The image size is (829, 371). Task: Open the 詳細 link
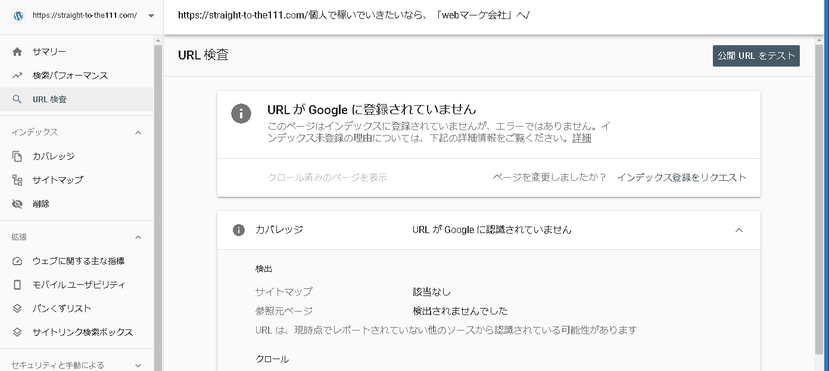pyautogui.click(x=582, y=138)
